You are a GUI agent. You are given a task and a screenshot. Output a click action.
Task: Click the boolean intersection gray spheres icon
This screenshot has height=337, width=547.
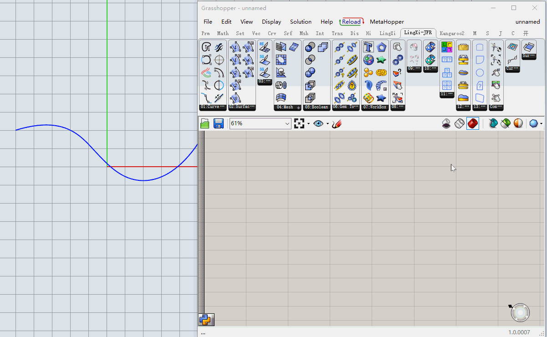click(310, 60)
